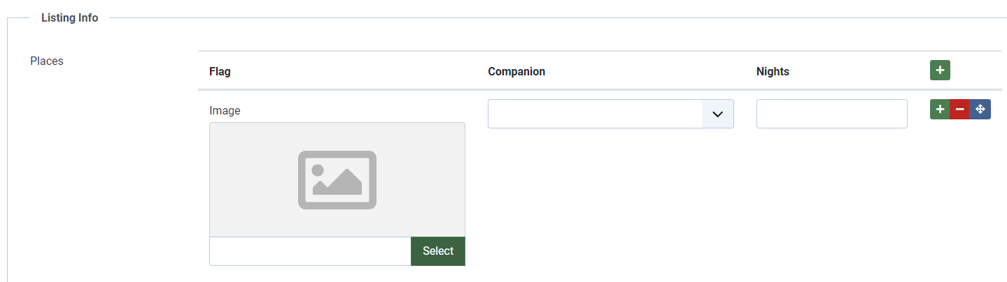Click the image placeholder icon
The image size is (1007, 282).
pyautogui.click(x=337, y=179)
